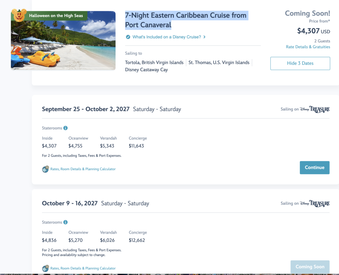
Task: Click the Disney Treasure logo on September 25 sailing
Action: 315,109
